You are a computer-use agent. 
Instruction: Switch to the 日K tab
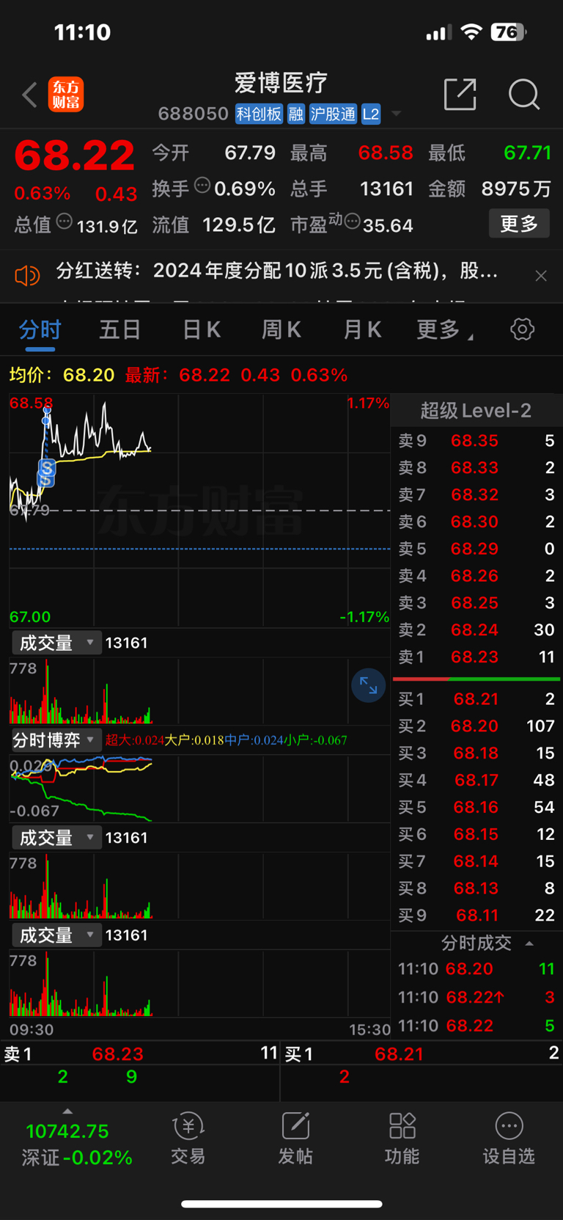(x=202, y=329)
